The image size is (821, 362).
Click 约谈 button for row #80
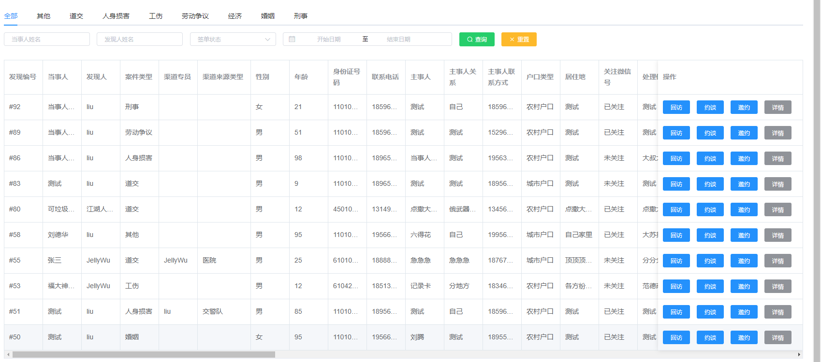point(710,209)
